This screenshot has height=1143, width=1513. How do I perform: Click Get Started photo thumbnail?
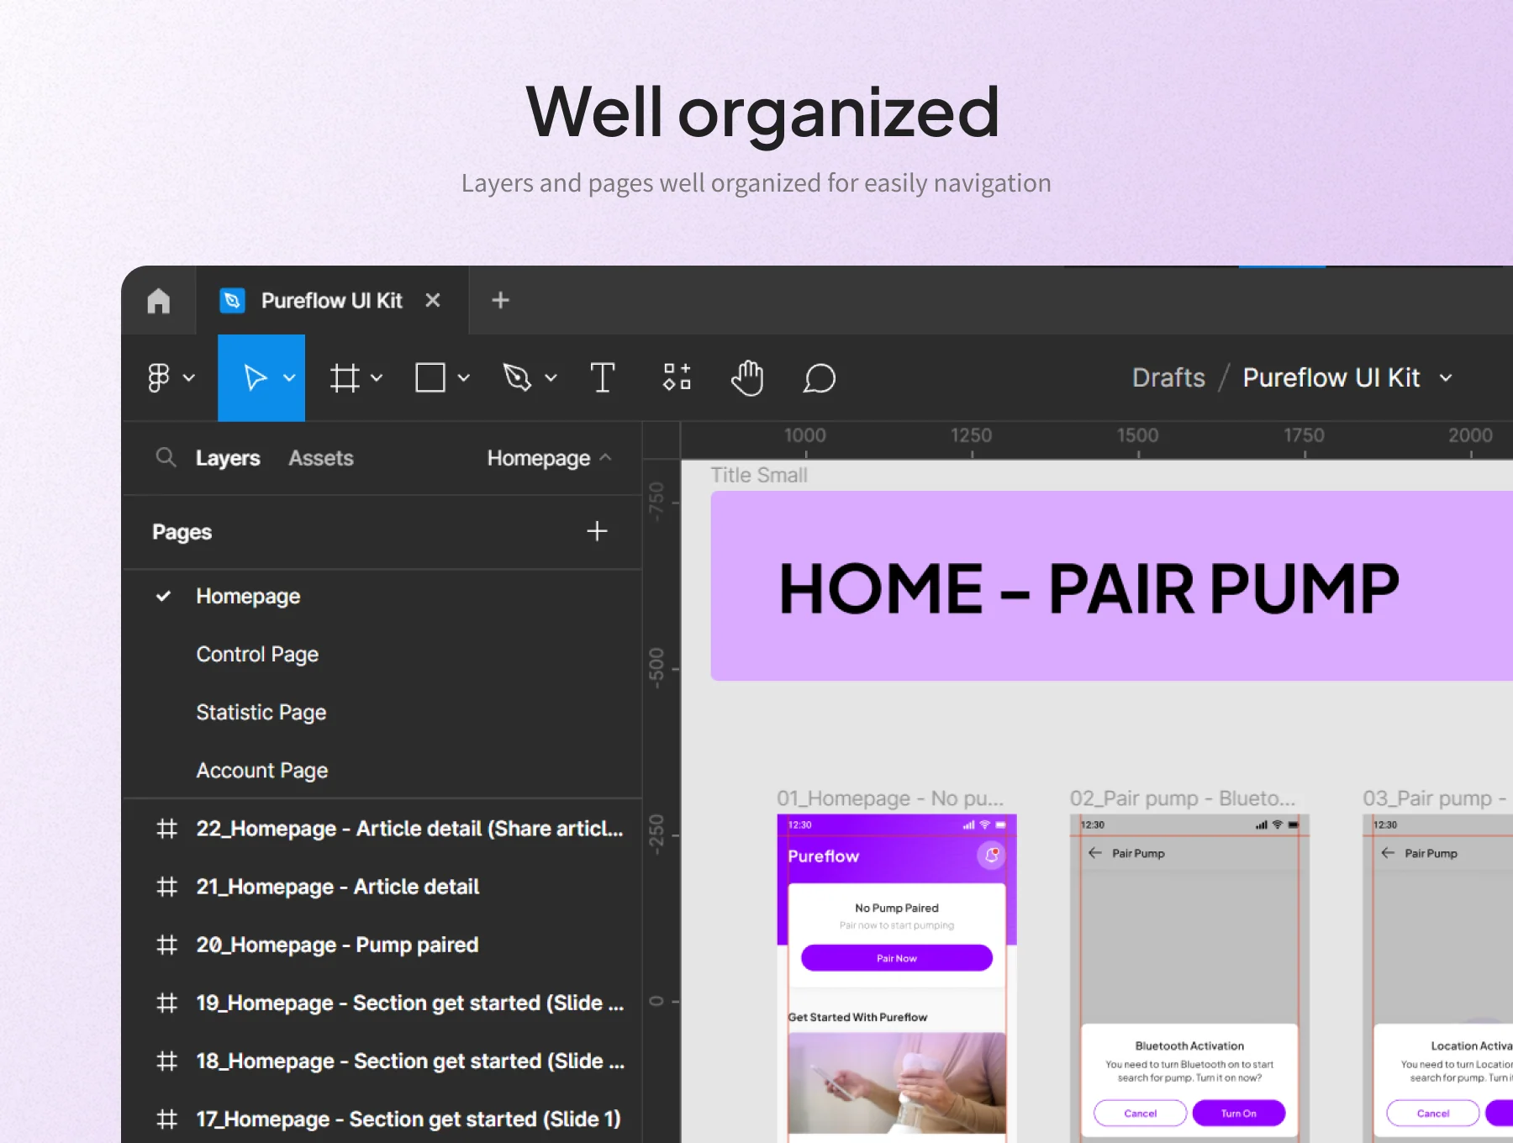pyautogui.click(x=897, y=1083)
